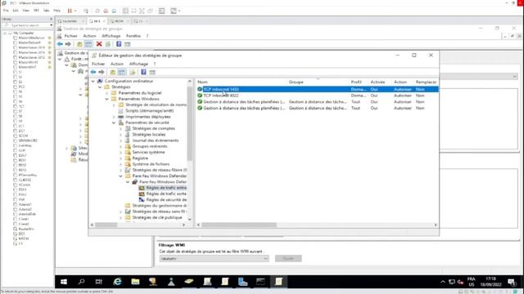Launch Internet Explorer from the taskbar
524x294 pixels.
pos(117,282)
